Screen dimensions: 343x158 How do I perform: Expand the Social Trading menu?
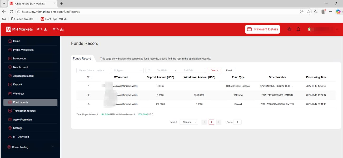tap(30, 147)
